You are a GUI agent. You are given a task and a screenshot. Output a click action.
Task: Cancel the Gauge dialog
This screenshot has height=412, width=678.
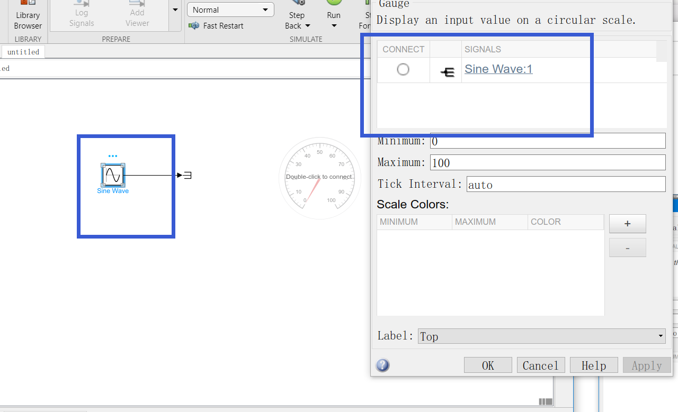tap(541, 365)
